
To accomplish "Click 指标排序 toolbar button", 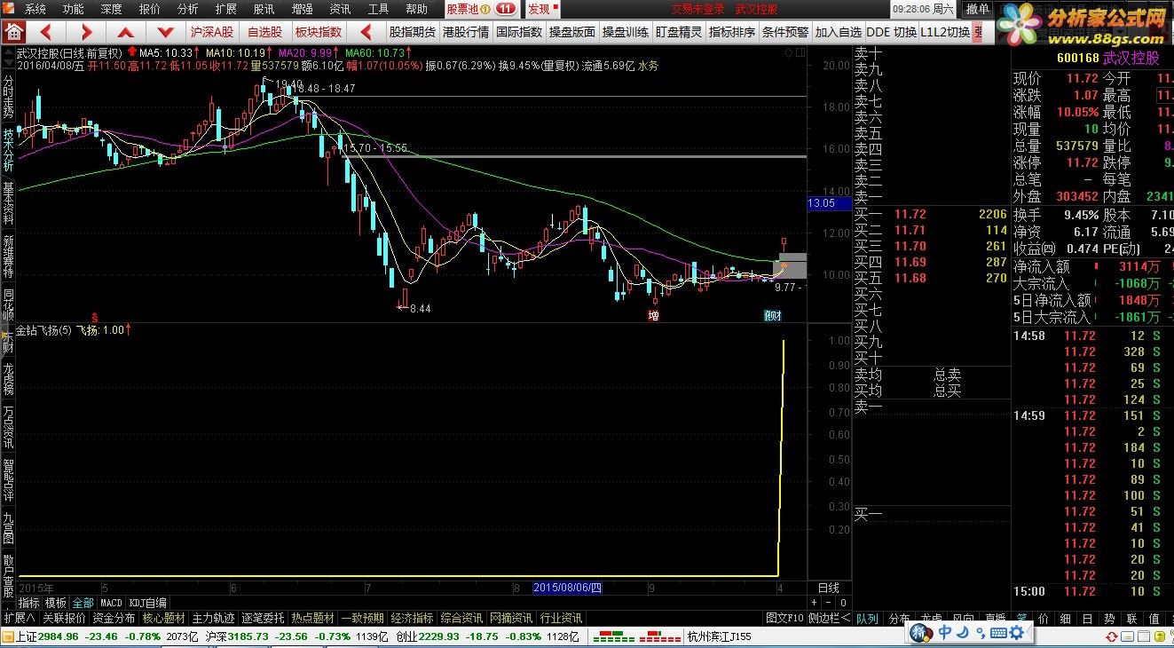I will [732, 32].
